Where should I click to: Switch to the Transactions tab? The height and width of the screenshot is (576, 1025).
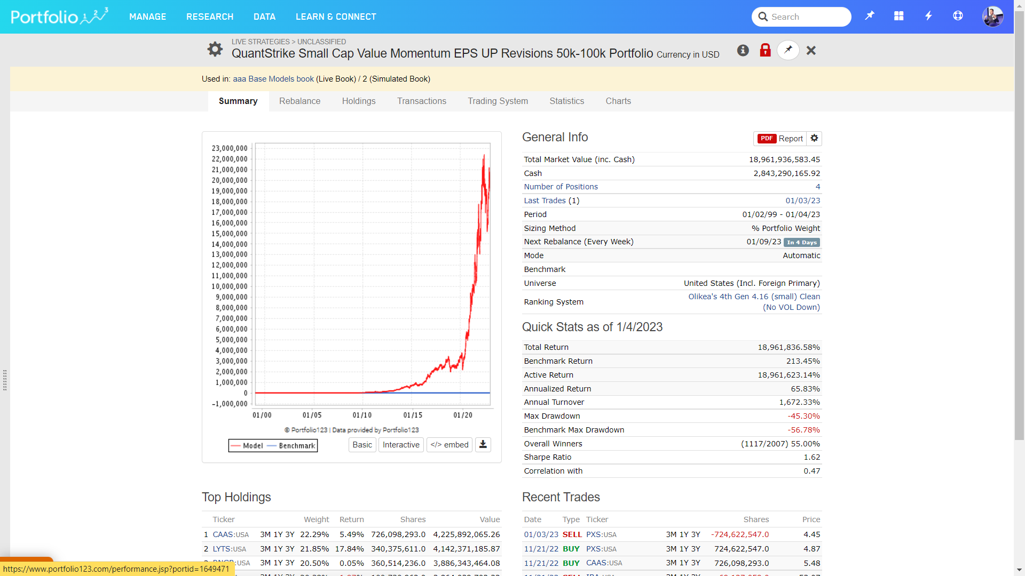tap(422, 101)
